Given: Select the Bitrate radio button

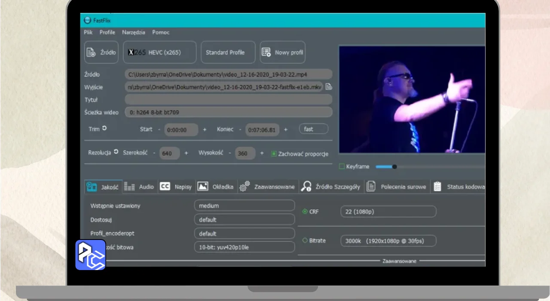Looking at the screenshot, I should [x=305, y=241].
